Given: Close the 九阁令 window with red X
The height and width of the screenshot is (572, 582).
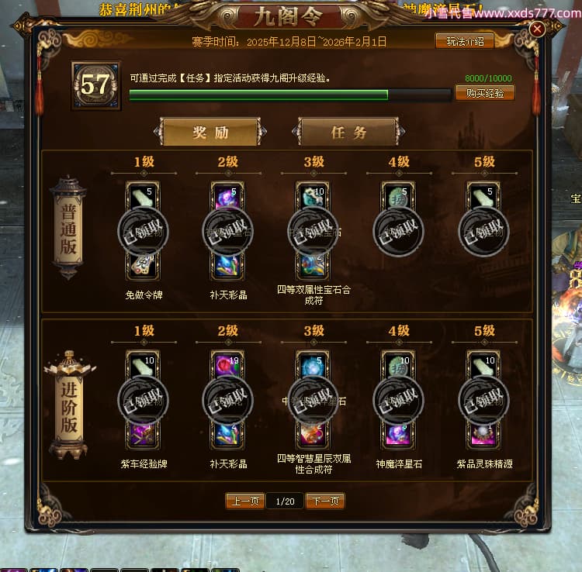Looking at the screenshot, I should click(537, 29).
